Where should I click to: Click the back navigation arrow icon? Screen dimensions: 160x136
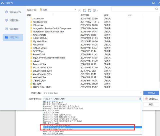(80, 10)
